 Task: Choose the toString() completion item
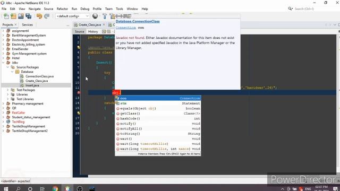[158, 134]
